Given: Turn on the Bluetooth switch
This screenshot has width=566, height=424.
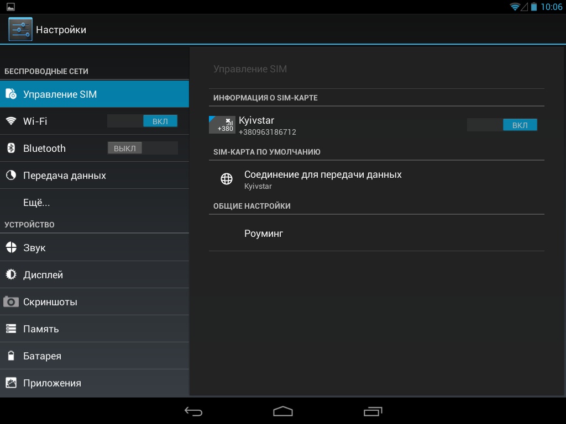Looking at the screenshot, I should click(x=143, y=148).
